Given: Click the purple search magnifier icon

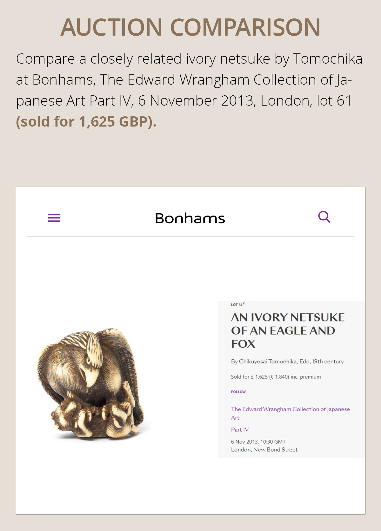Looking at the screenshot, I should pyautogui.click(x=324, y=217).
